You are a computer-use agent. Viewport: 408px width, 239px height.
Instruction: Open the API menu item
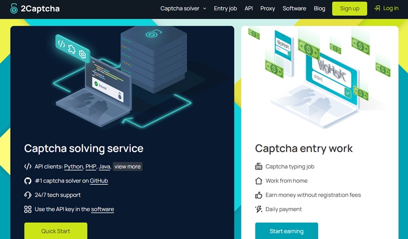tap(248, 9)
